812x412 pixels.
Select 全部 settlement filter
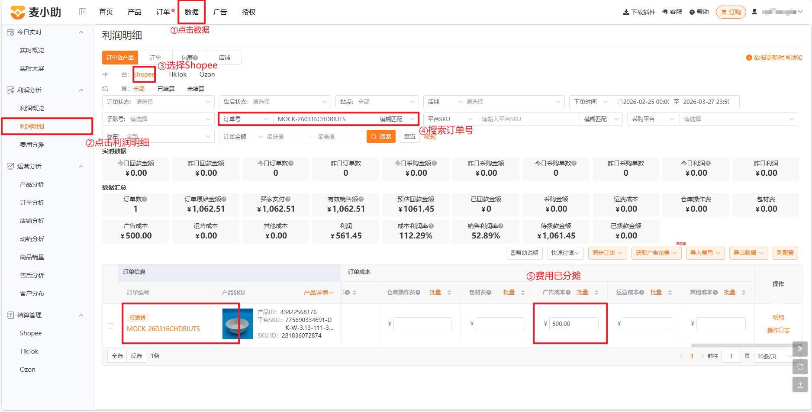(139, 89)
